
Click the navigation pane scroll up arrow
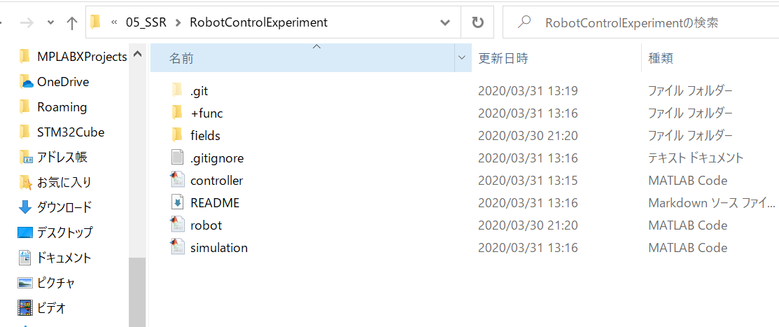click(138, 53)
